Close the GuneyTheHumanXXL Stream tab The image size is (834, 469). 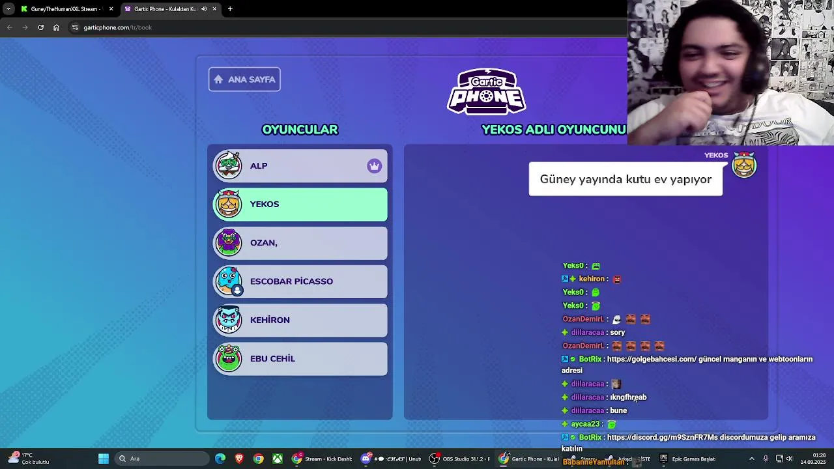tap(111, 9)
